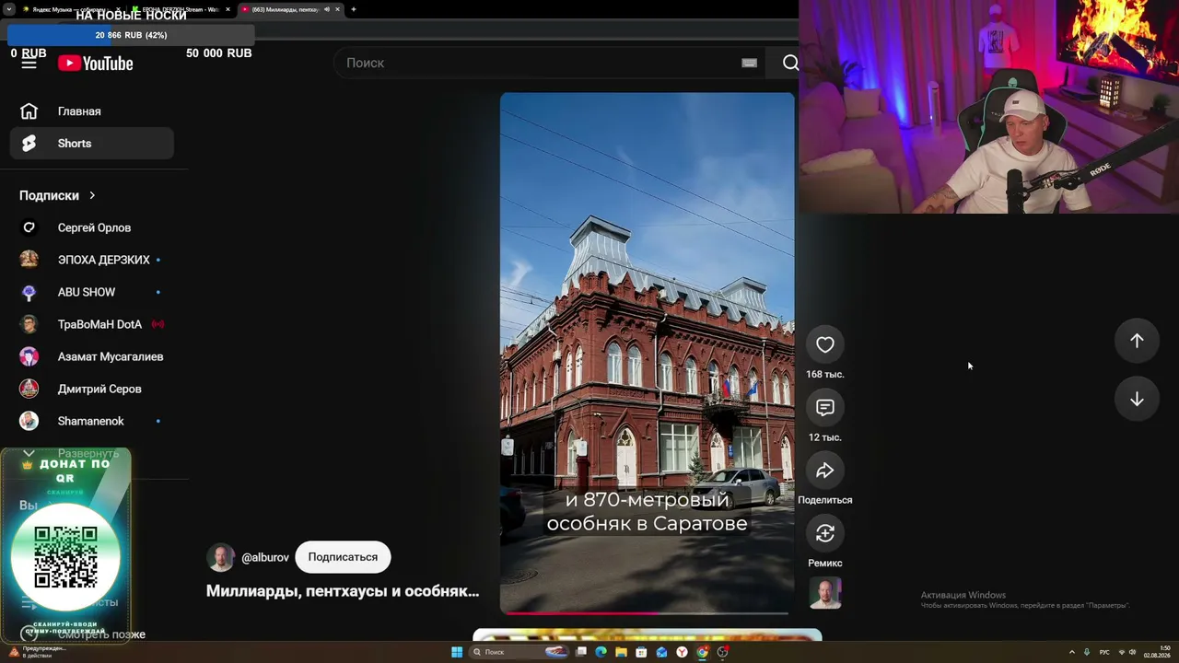
Task: Open File Explorer from the taskbar
Action: 621,652
